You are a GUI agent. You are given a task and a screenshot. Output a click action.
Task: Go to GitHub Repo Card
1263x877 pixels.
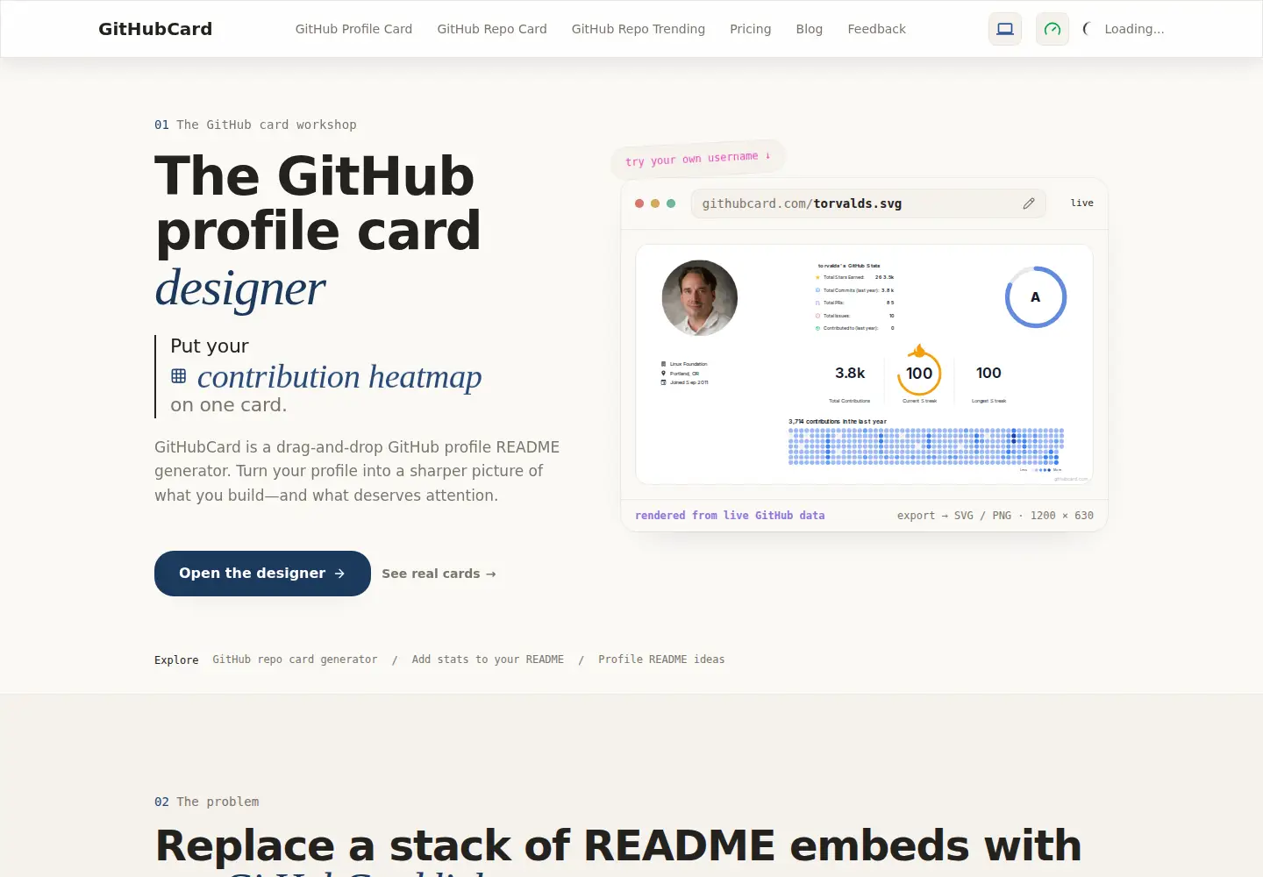[492, 29]
